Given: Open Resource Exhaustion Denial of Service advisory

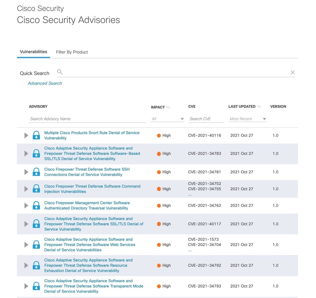Looking at the screenshot, I should coord(88,265).
